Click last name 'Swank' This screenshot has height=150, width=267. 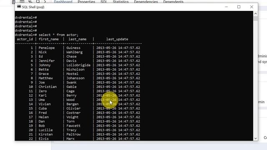pos(71,82)
